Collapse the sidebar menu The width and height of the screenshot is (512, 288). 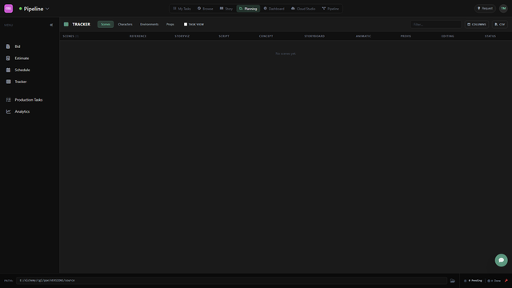[x=51, y=25]
